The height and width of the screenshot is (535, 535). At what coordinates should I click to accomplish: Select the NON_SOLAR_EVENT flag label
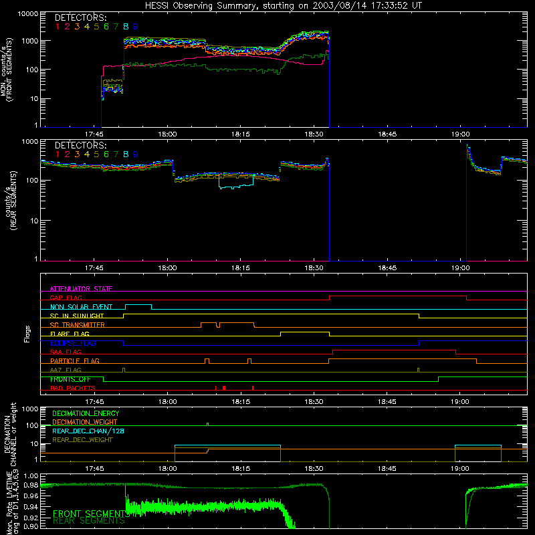click(81, 307)
